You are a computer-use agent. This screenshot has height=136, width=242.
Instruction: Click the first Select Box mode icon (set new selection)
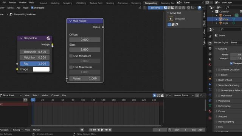pyautogui.click(x=169, y=25)
